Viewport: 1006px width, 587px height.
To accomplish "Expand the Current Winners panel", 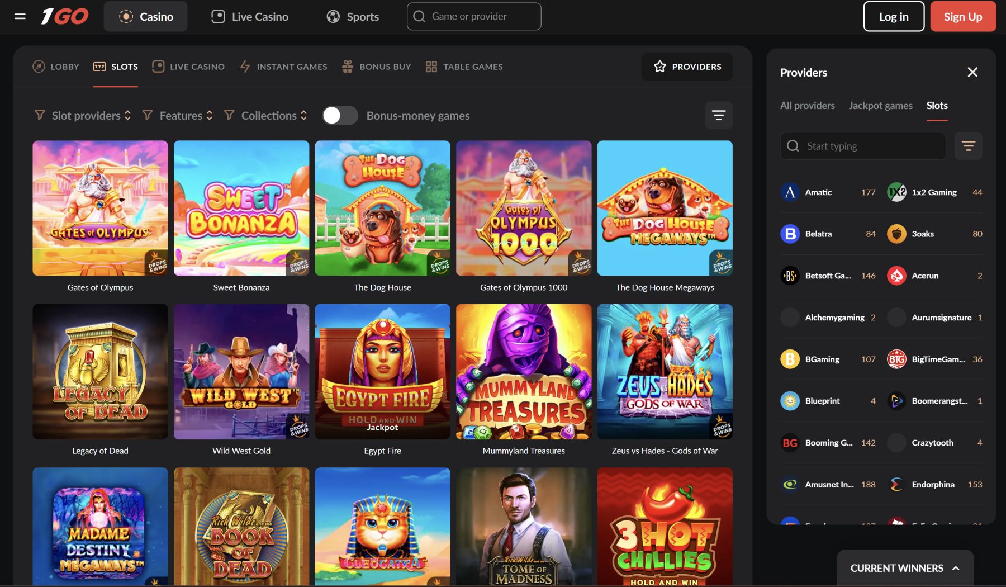I will pyautogui.click(x=905, y=568).
